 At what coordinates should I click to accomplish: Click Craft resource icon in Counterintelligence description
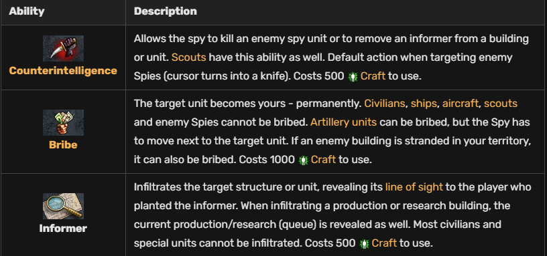[353, 77]
